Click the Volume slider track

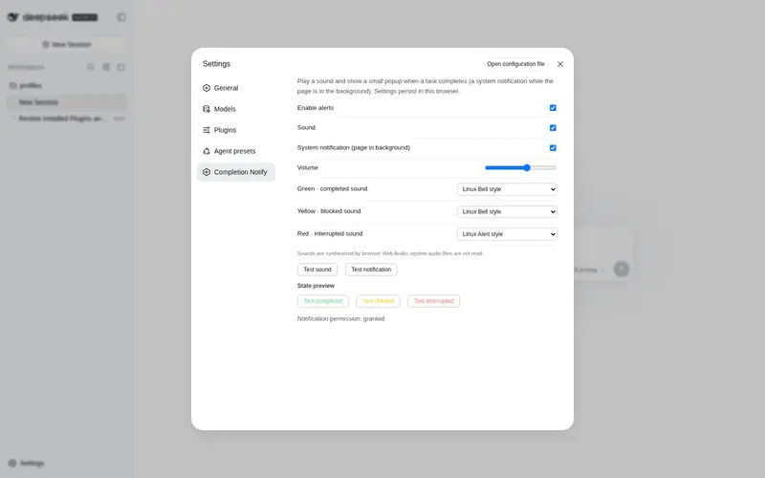click(520, 168)
